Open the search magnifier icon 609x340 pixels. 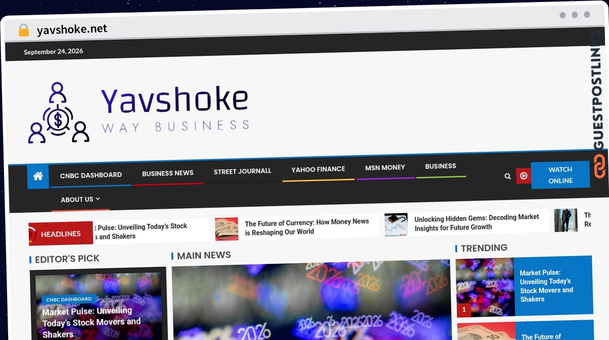(x=507, y=176)
